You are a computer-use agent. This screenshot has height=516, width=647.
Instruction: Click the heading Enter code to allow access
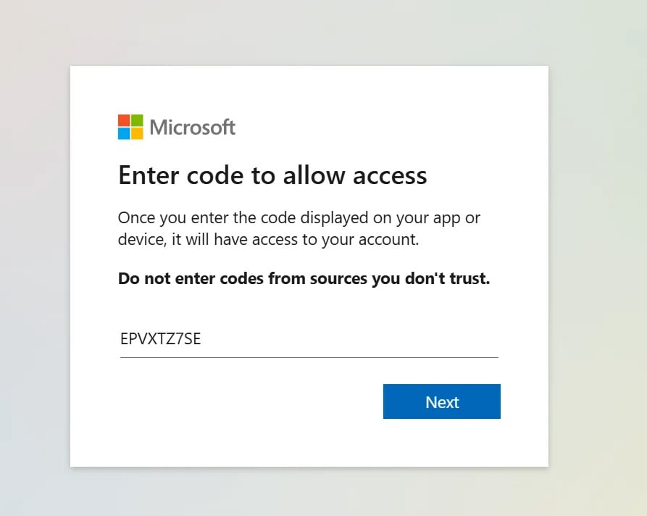[x=272, y=175]
